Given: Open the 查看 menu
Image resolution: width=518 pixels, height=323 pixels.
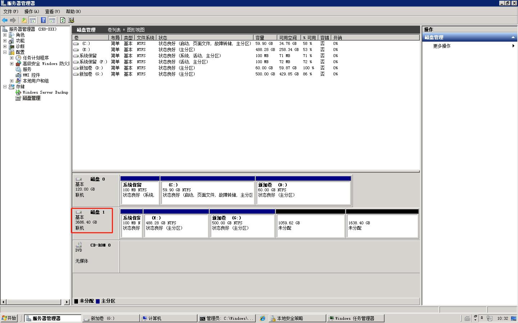Looking at the screenshot, I should coord(52,11).
